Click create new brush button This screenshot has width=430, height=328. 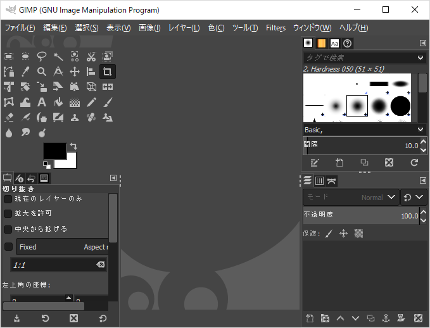tap(339, 163)
